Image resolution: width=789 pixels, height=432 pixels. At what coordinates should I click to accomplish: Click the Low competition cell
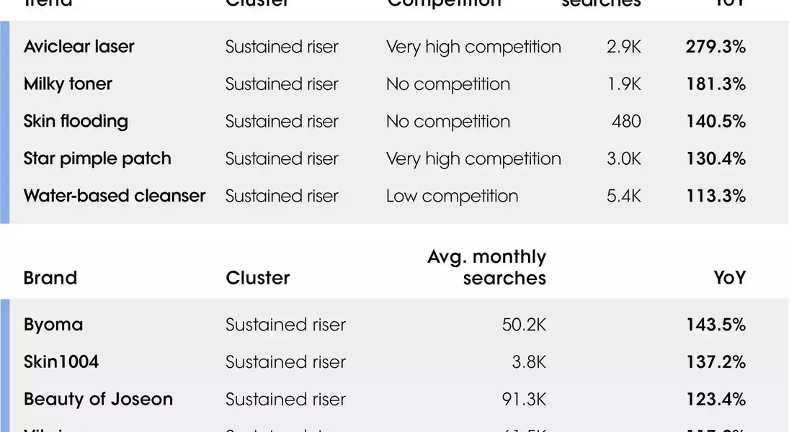click(x=452, y=196)
